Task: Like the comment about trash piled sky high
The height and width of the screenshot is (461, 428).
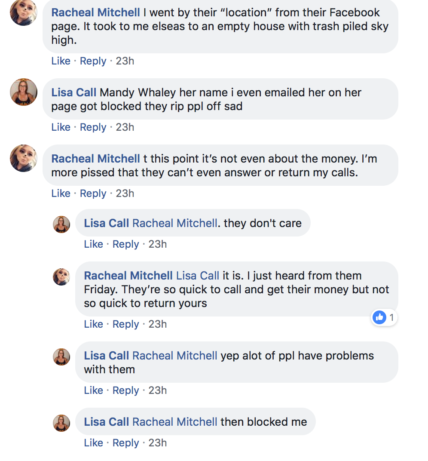Action: click(61, 61)
